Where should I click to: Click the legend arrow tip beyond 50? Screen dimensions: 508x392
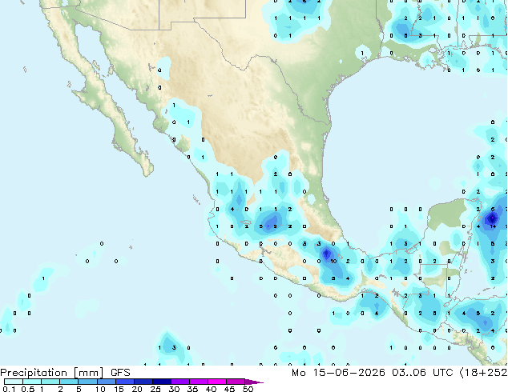point(254,382)
